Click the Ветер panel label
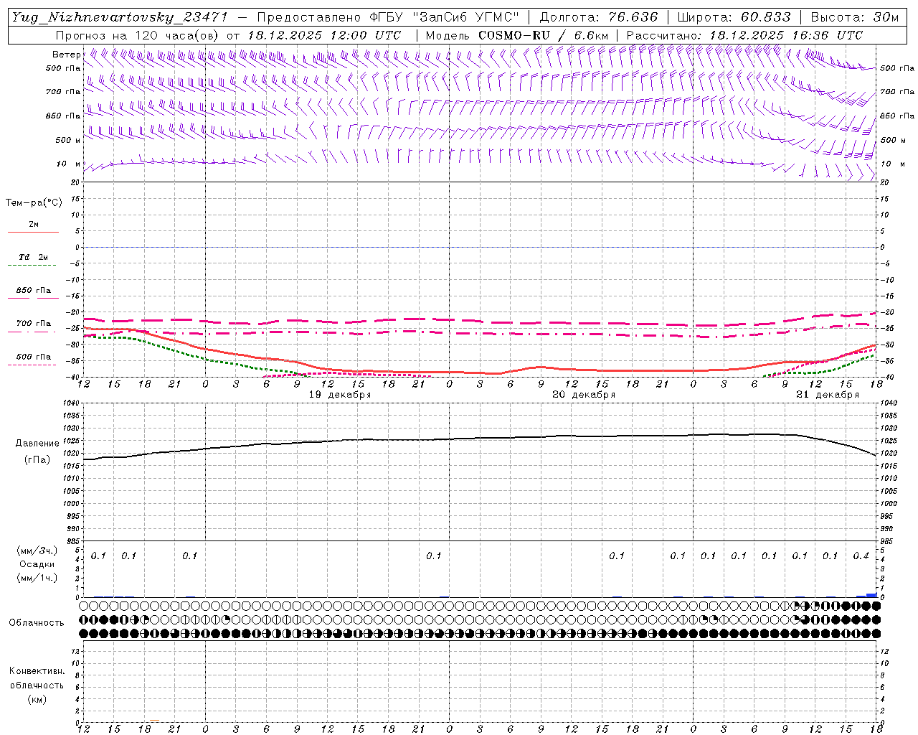 click(x=66, y=55)
